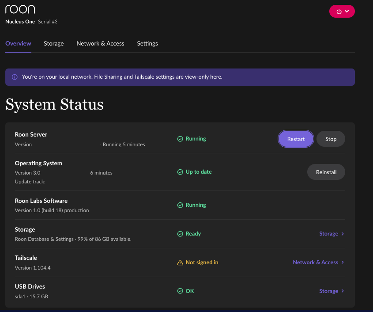Click the 'System Status' heading
The image size is (373, 312).
[x=54, y=105]
